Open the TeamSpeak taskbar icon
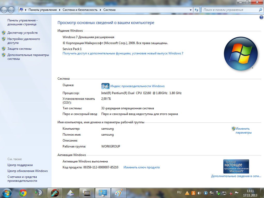This screenshot has width=264, height=198. [x=39, y=193]
